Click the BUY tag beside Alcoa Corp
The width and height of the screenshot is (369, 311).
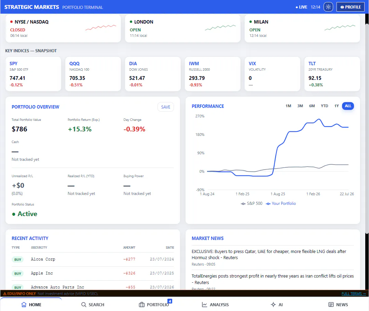pyautogui.click(x=18, y=259)
